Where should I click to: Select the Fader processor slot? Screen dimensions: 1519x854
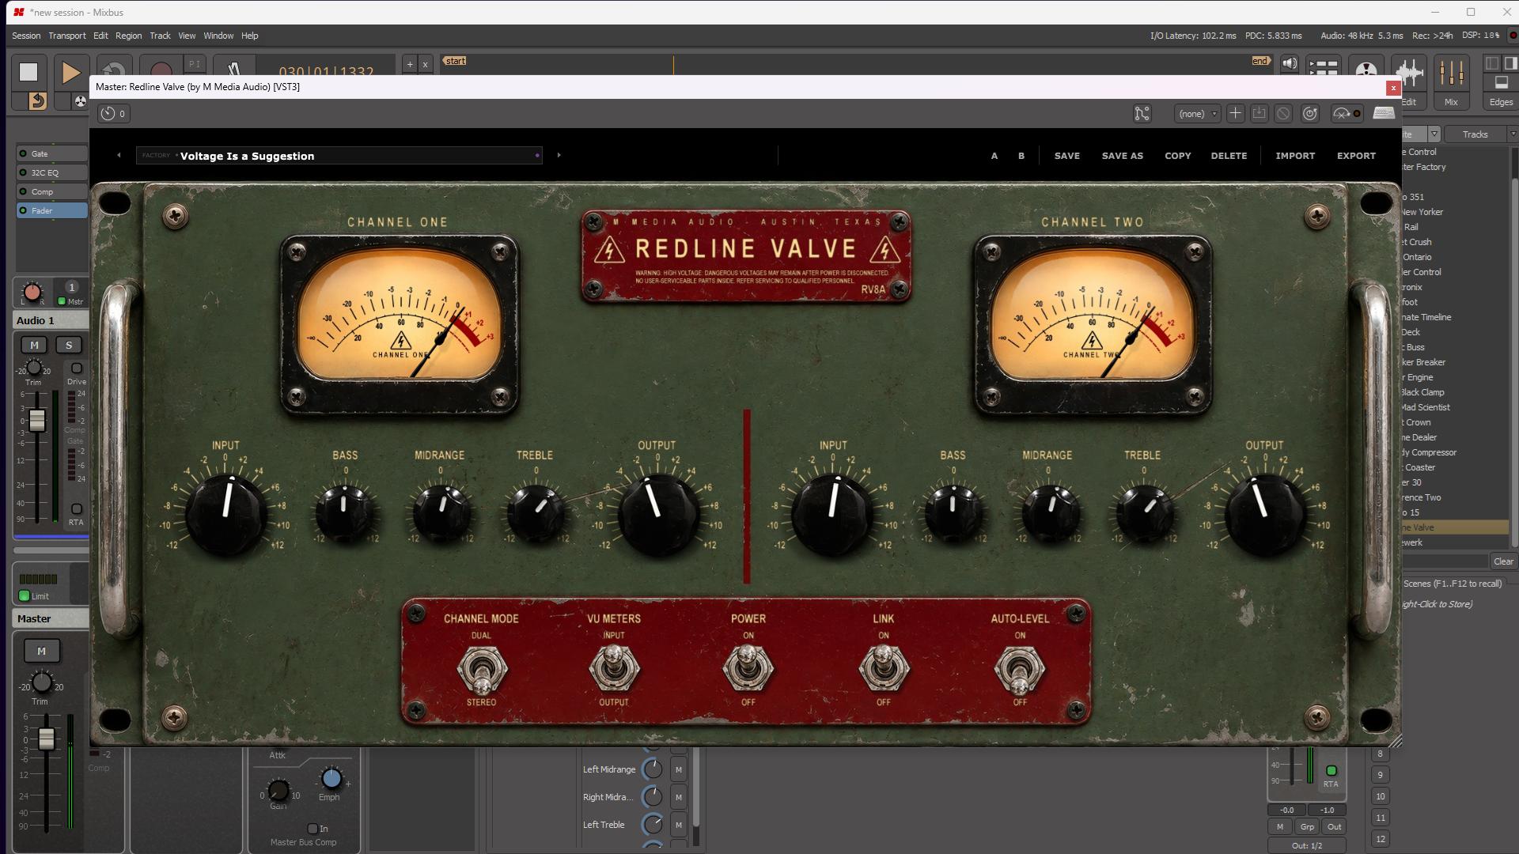coord(52,210)
